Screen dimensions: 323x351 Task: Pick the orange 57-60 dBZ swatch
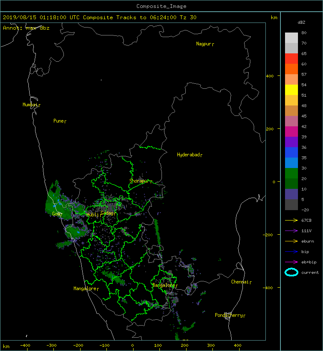(x=291, y=69)
